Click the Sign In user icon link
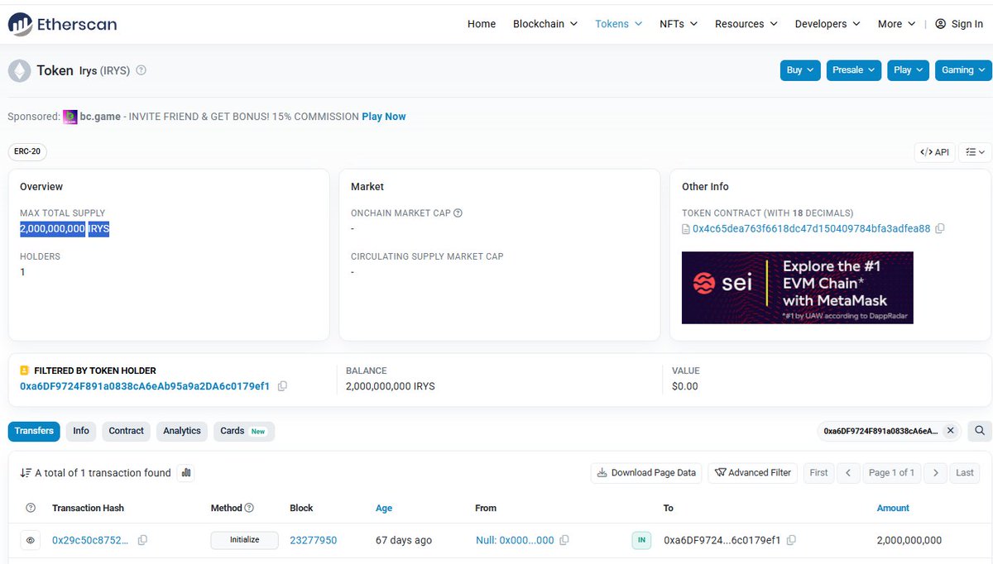 point(959,24)
